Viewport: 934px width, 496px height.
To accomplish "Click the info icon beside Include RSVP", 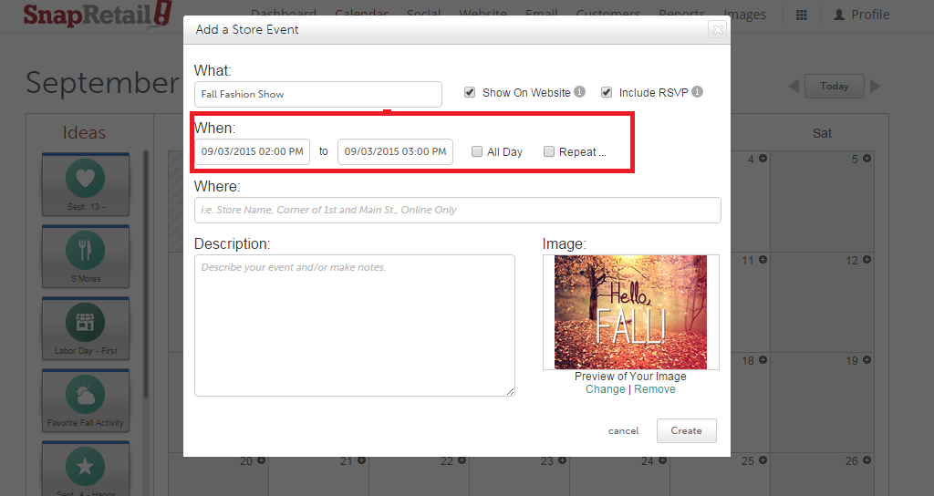I will 697,92.
